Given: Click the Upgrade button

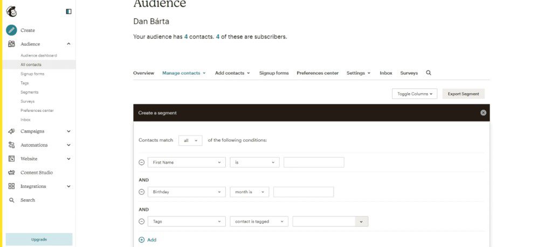Looking at the screenshot, I should click(x=39, y=239).
